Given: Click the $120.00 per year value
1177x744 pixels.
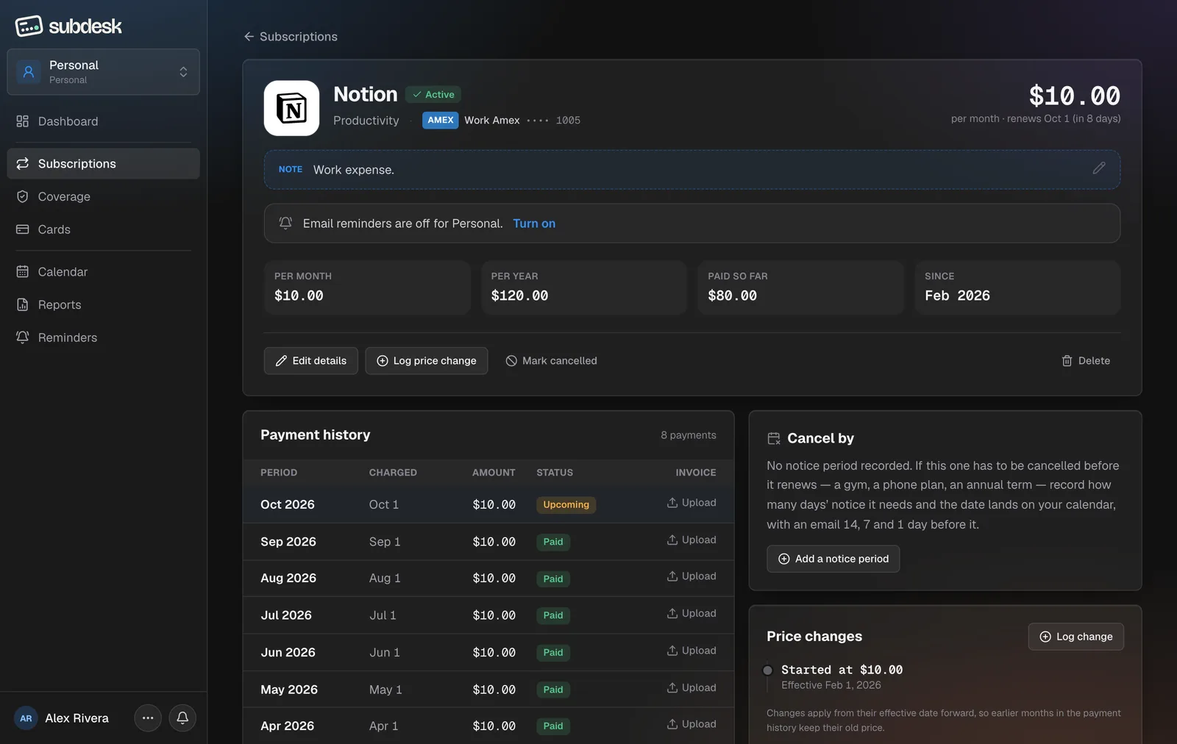Looking at the screenshot, I should click(519, 296).
